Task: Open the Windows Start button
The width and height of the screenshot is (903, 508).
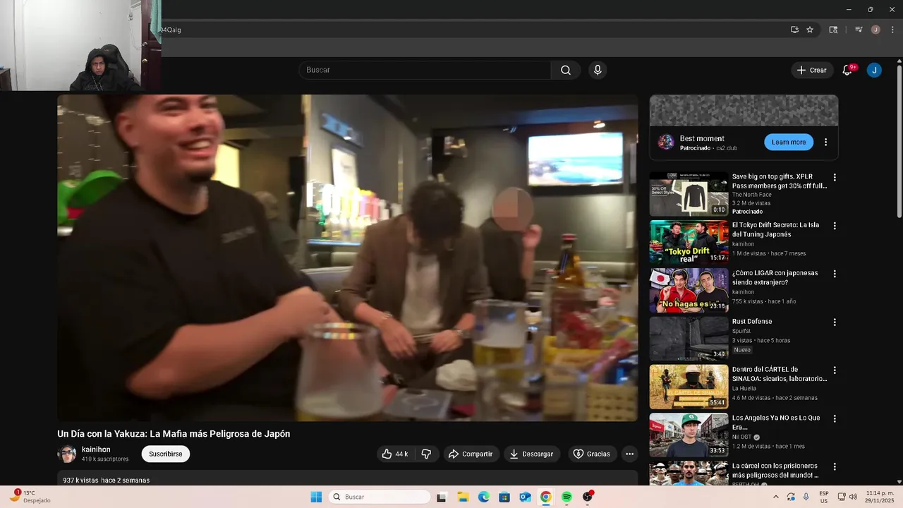Action: point(316,497)
